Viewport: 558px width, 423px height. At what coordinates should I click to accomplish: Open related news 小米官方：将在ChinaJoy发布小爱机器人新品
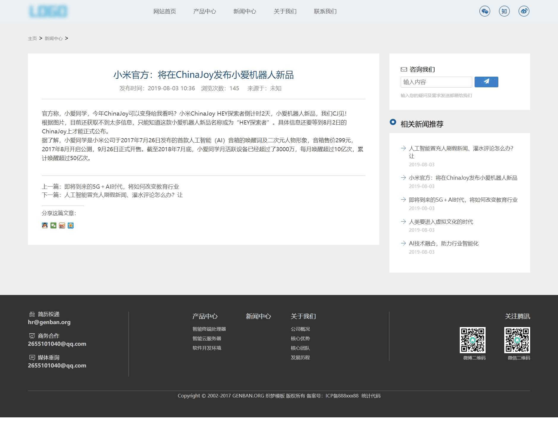coord(463,178)
